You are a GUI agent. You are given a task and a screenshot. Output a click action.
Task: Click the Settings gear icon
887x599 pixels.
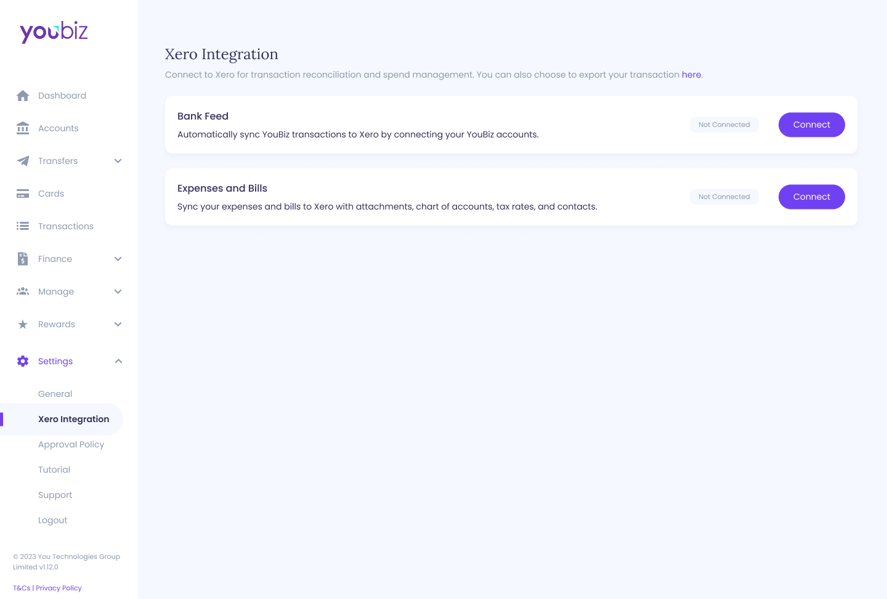point(23,361)
